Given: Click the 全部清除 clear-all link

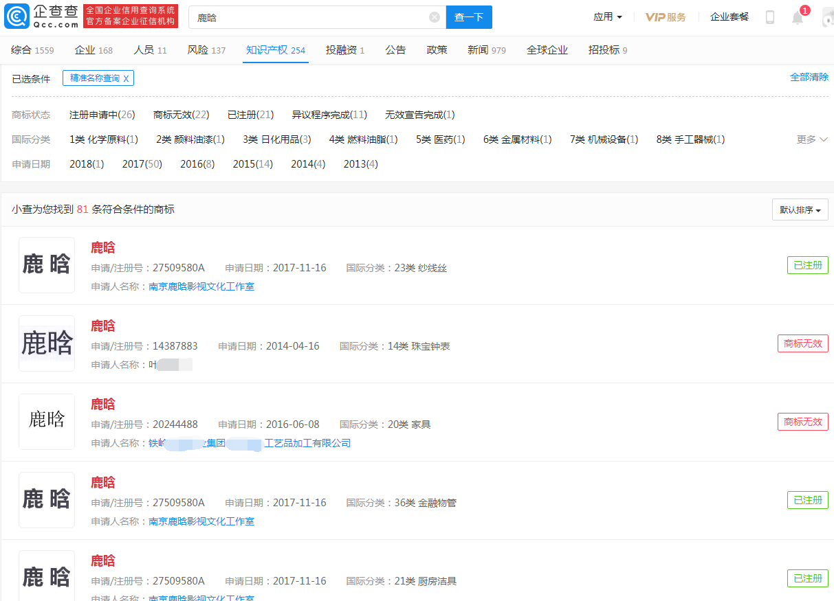Looking at the screenshot, I should coord(811,78).
